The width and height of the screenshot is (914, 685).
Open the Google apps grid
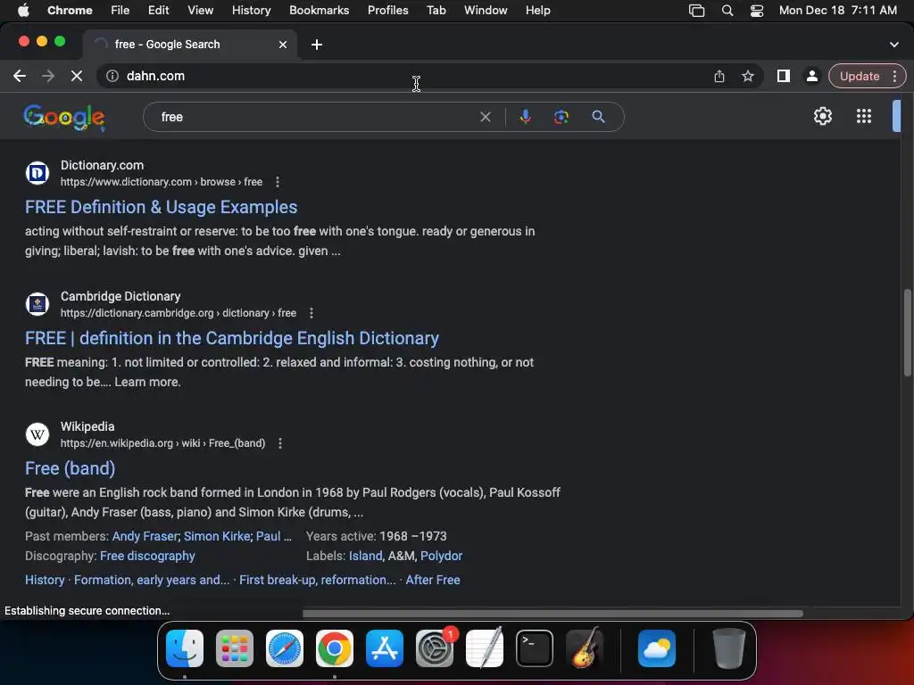point(864,116)
